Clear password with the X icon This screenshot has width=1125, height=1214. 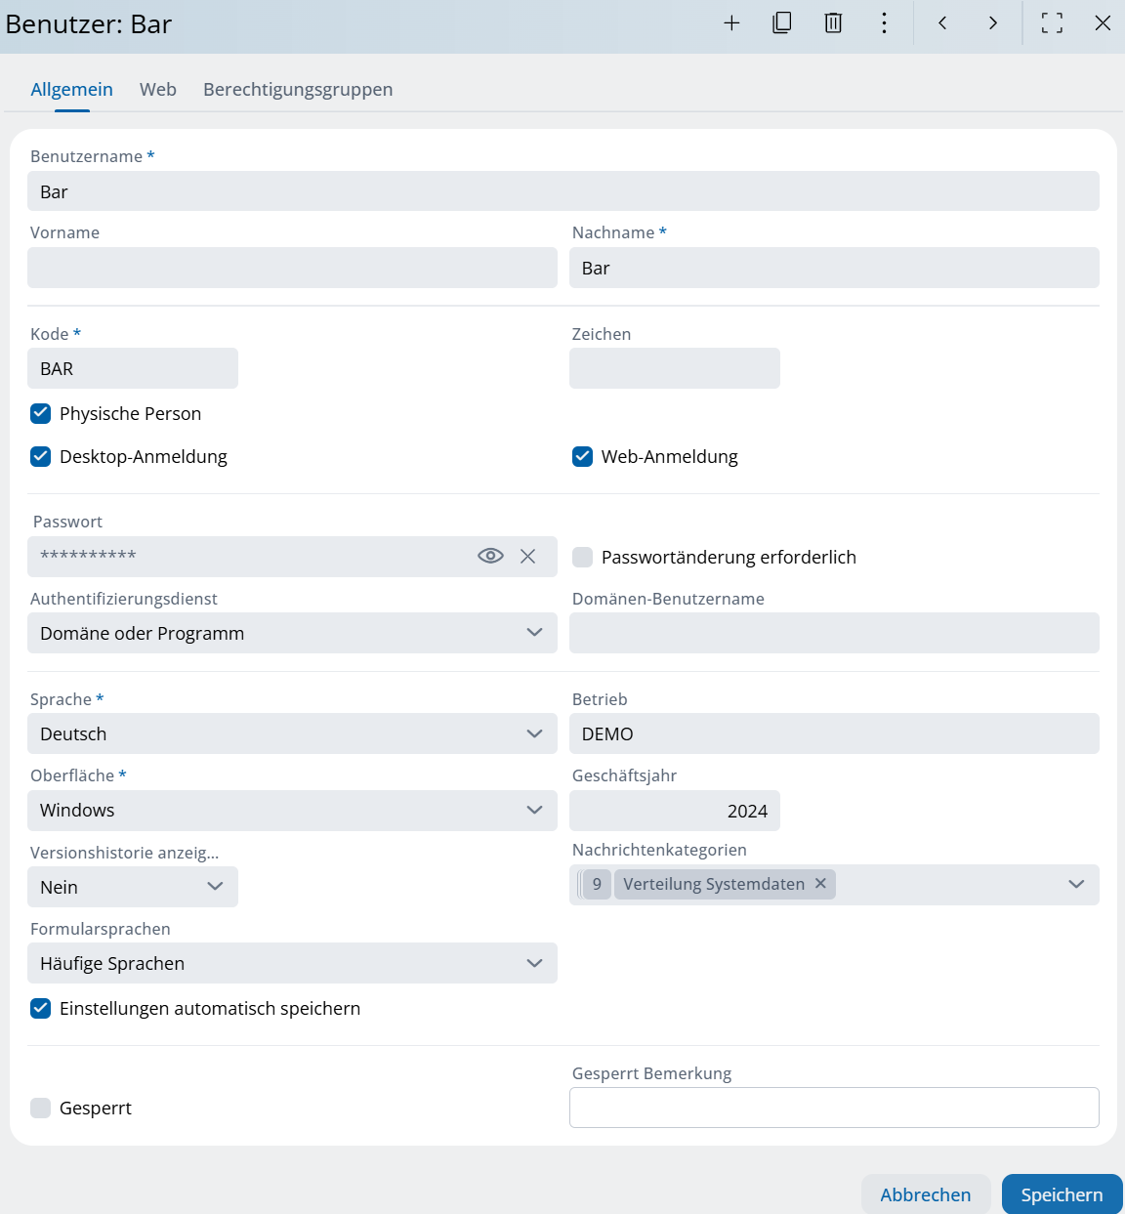coord(528,556)
